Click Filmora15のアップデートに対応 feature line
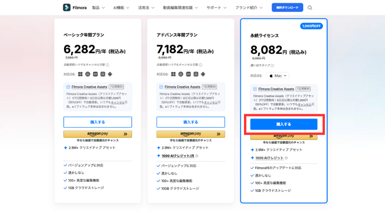 pyautogui.click(x=276, y=168)
